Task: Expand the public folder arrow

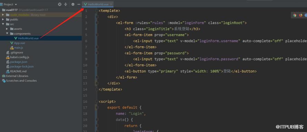Action: coord(3,19)
